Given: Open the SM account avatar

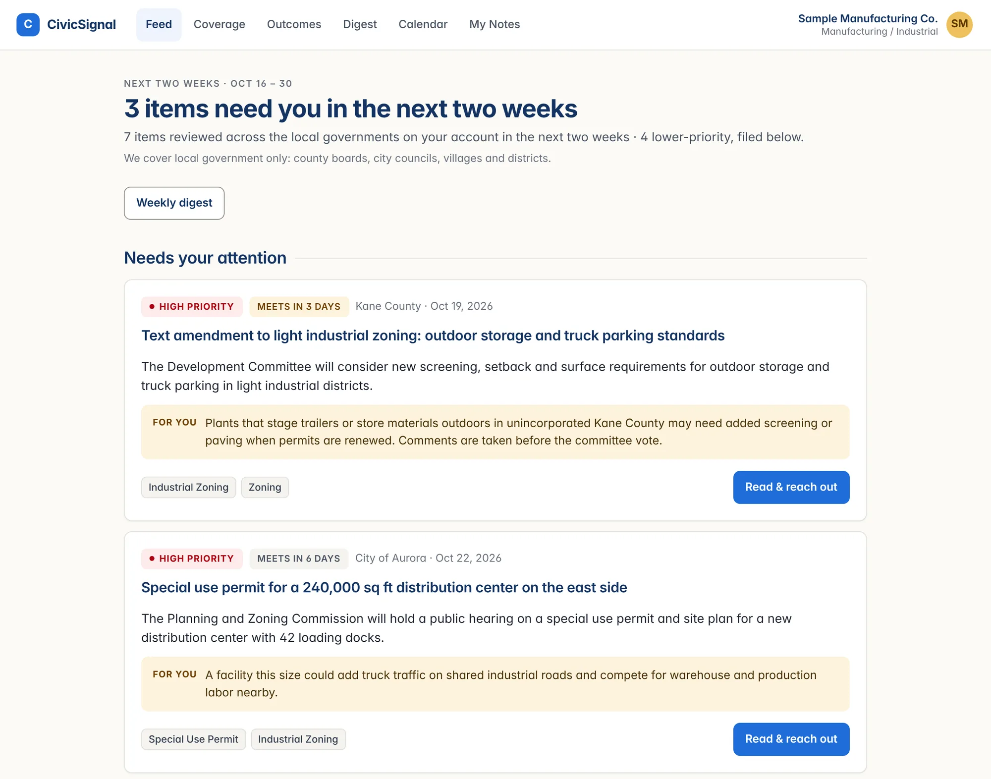Looking at the screenshot, I should coord(959,24).
